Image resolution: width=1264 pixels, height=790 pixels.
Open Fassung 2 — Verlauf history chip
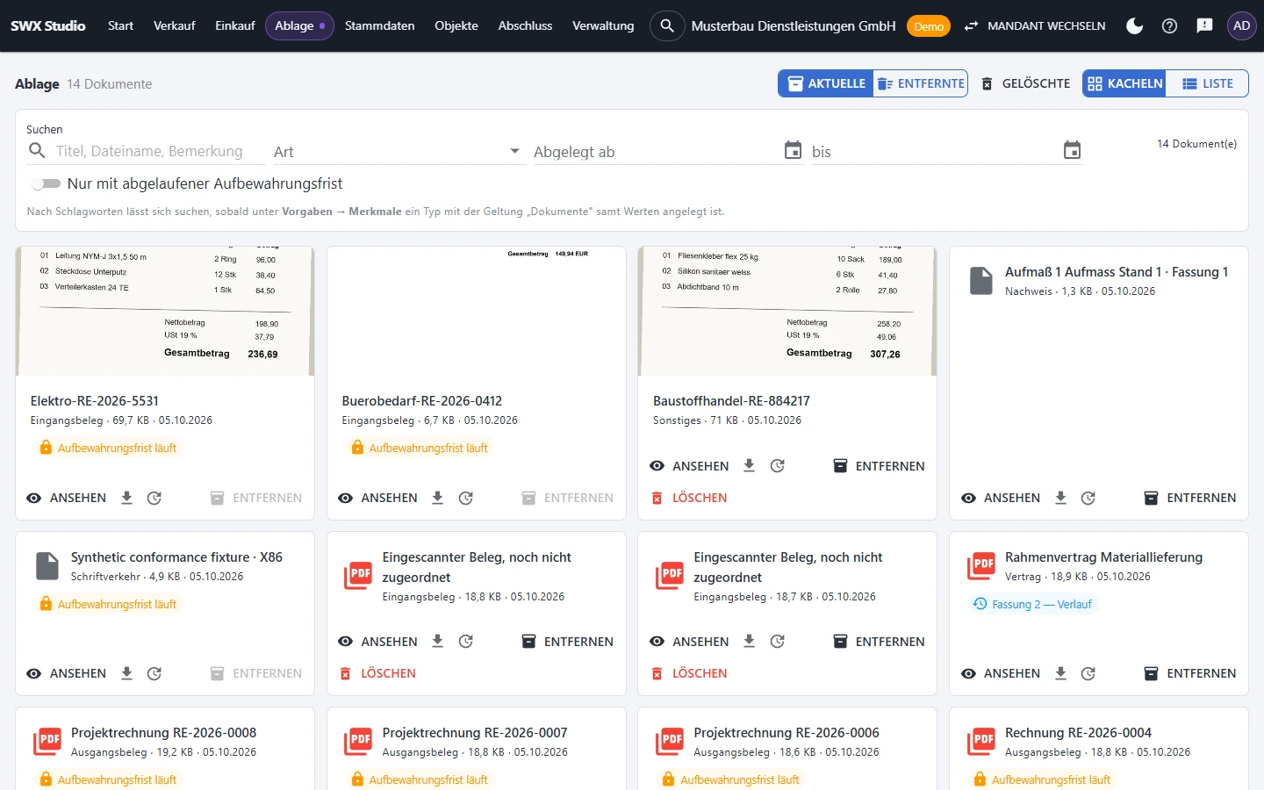[x=1032, y=604]
